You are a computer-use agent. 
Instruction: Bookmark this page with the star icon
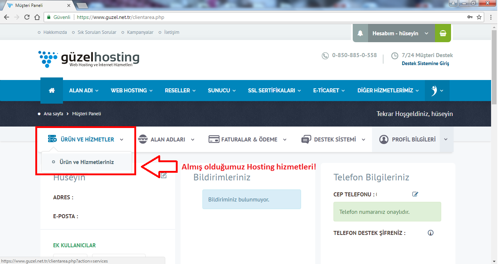(479, 17)
